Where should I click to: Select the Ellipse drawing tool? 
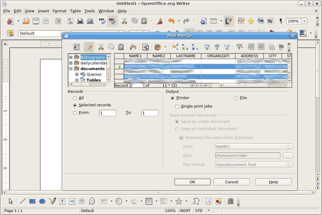click(x=42, y=201)
